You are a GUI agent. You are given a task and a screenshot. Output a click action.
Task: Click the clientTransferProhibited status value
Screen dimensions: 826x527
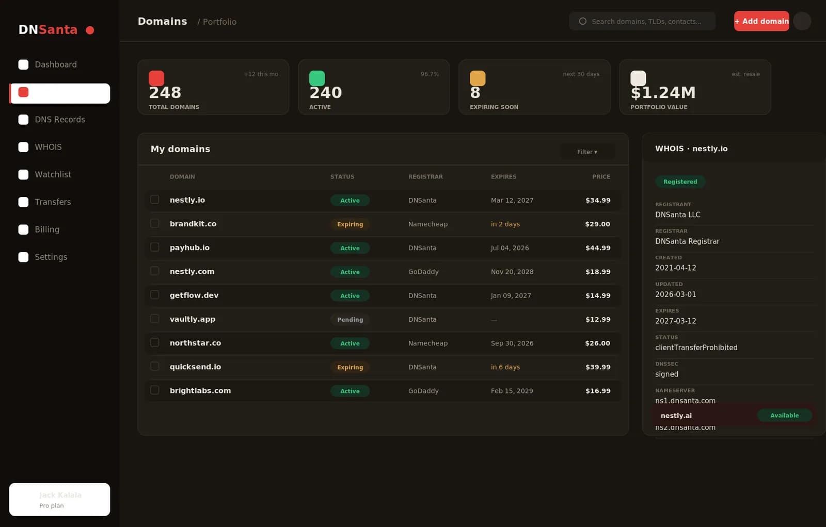point(696,348)
